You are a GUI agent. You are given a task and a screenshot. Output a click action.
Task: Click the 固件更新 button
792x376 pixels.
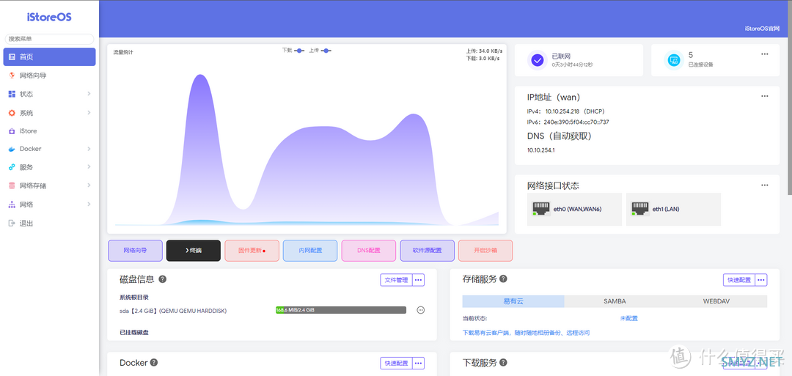pos(252,251)
